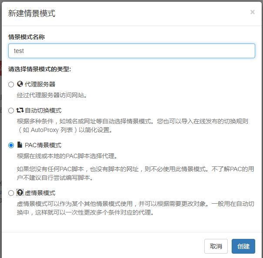The image size is (263, 258).
Task: Click the selected PAC情景模式 radio button
Action: 11,145
